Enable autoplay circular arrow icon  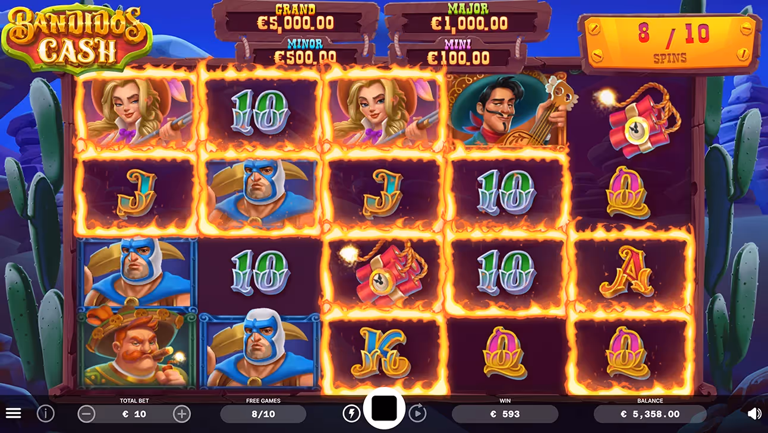[417, 413]
